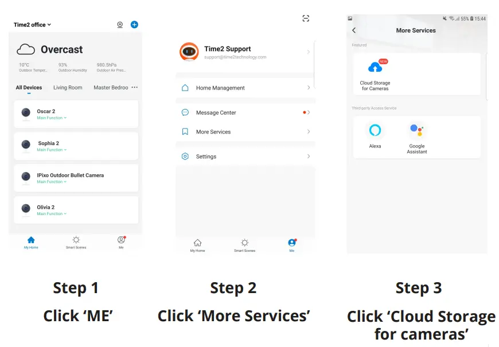Expand Main Function under Olivia 2
Viewport: 499px width, 347px height.
pos(52,213)
